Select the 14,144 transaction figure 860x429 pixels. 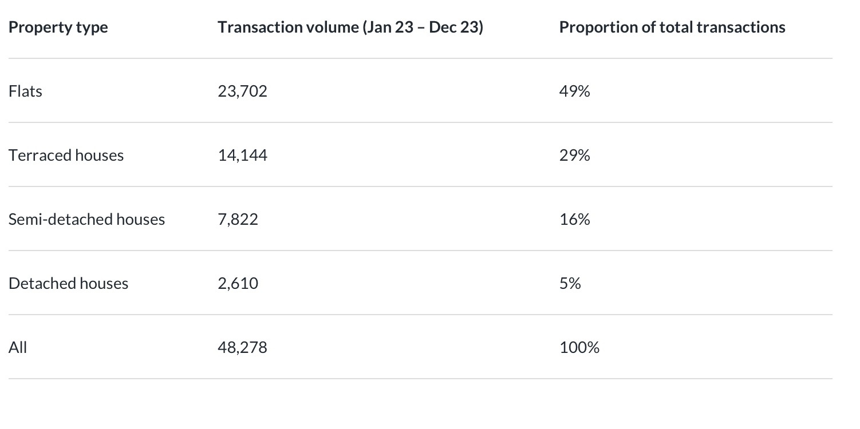click(242, 155)
